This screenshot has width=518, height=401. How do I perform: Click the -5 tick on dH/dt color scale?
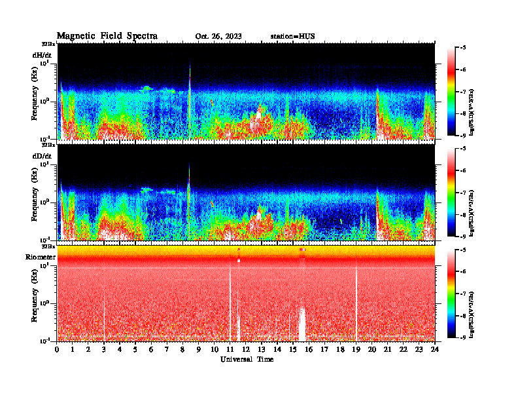(x=463, y=48)
